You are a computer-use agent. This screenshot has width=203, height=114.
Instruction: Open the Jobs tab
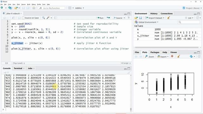[x=30, y=68]
